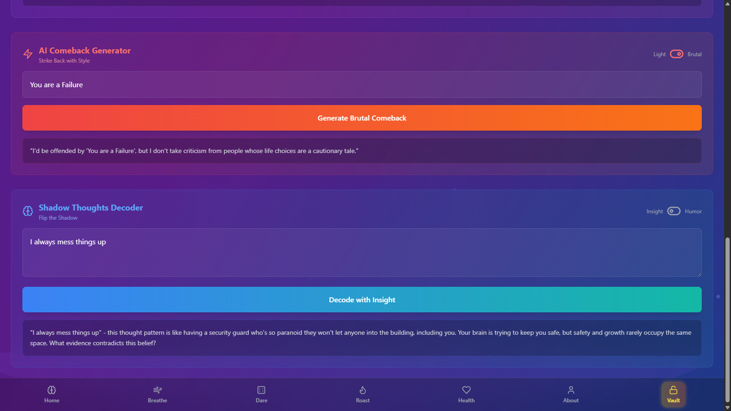The width and height of the screenshot is (731, 411).
Task: Click the scrollbar up arrow
Action: pos(727,4)
